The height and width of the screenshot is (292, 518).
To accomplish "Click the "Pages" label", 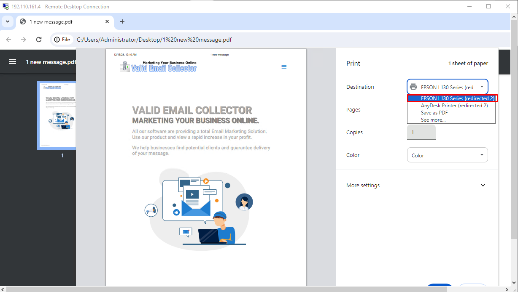I will (x=353, y=110).
